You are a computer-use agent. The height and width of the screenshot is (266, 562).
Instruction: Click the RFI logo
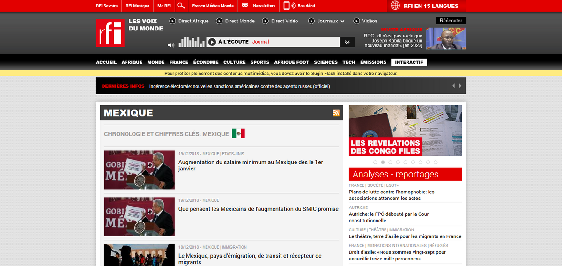click(x=110, y=33)
